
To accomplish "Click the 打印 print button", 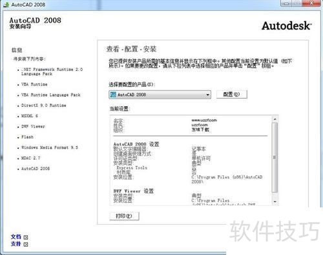I will 124,216.
